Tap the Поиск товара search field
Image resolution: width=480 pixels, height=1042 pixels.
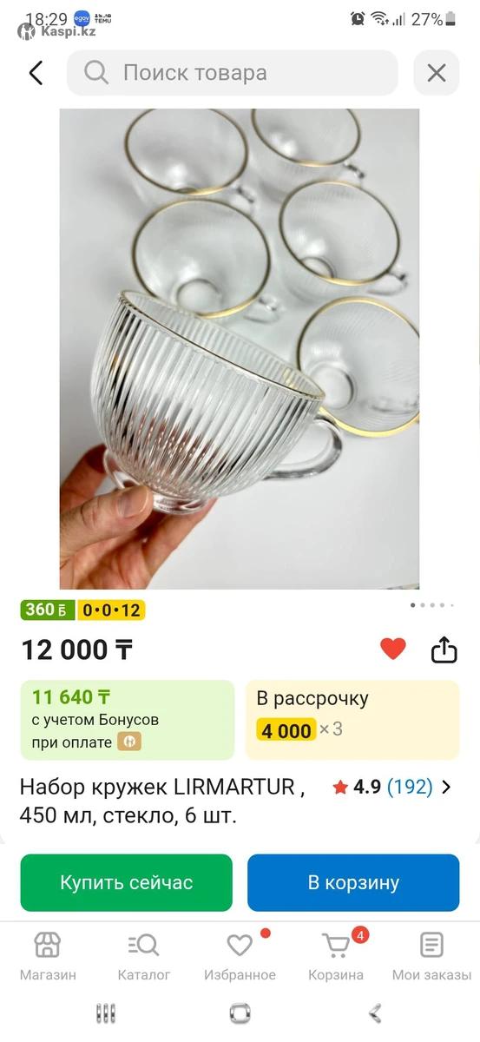[x=233, y=73]
